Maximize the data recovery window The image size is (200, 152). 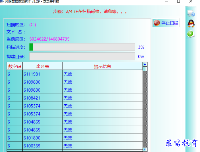[x=179, y=1]
